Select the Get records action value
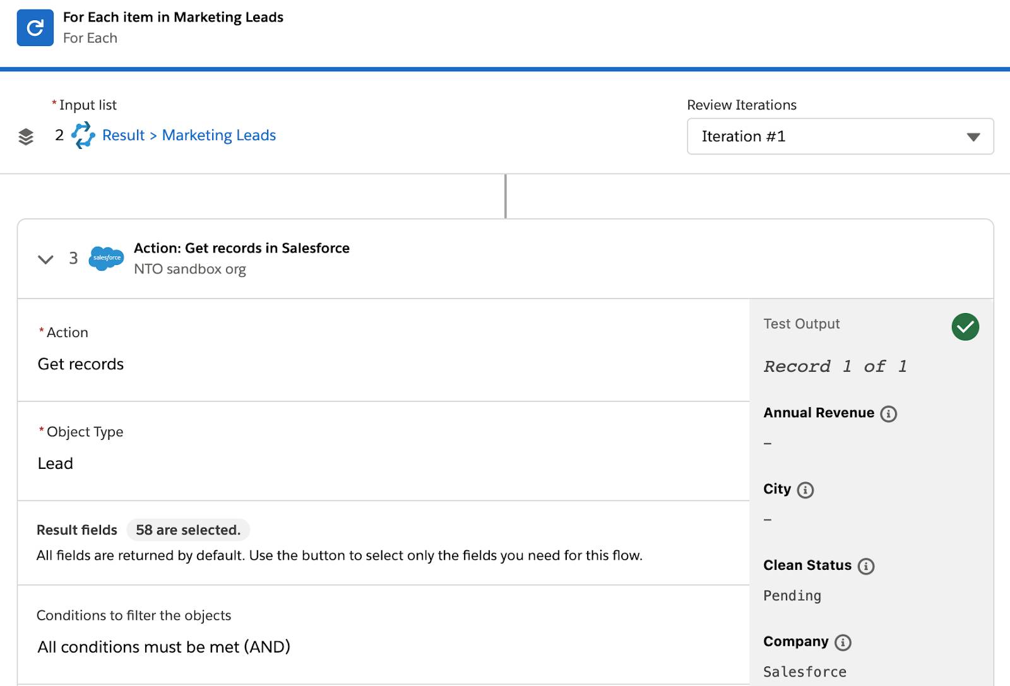Viewport: 1010px width, 686px height. 81,364
